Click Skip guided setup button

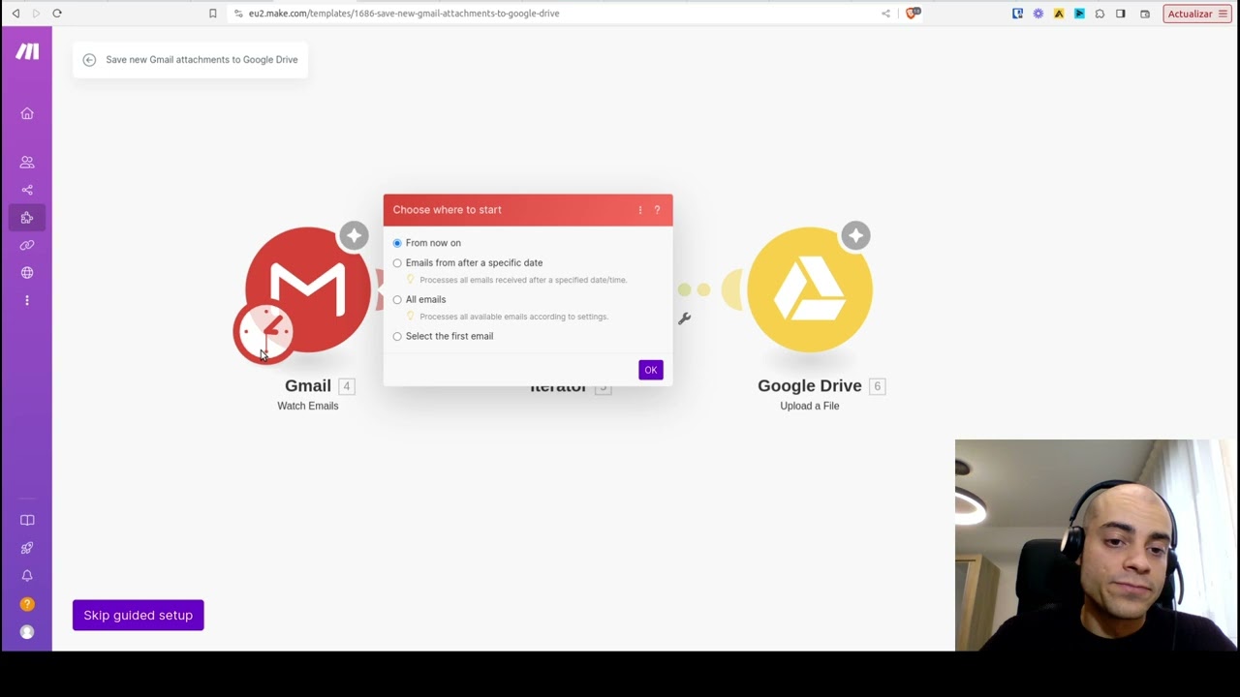[x=139, y=616]
